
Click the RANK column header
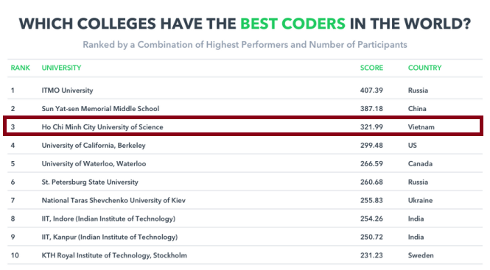(21, 68)
